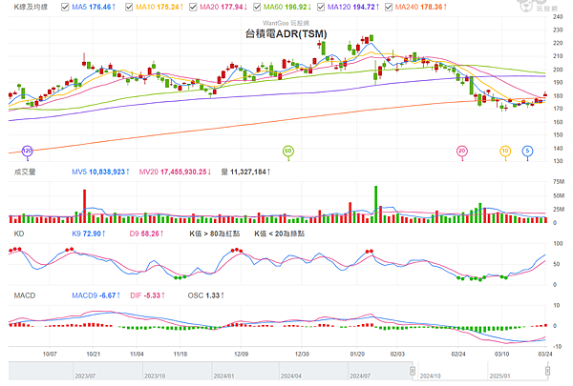The width and height of the screenshot is (573, 386).
Task: Click the D9 58.26 indicator value
Action: 146,234
